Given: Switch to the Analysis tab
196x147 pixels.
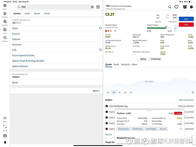Looking at the screenshot, I should click(125, 64).
